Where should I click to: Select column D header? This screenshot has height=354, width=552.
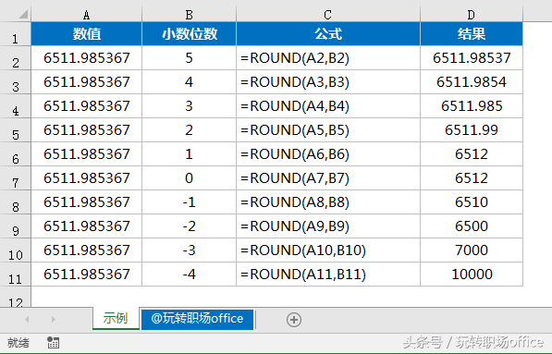click(x=471, y=15)
